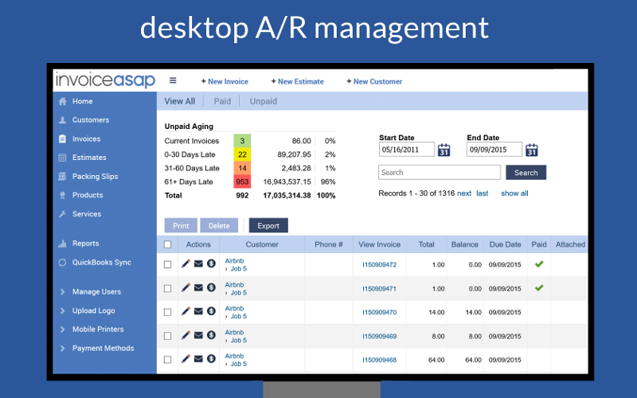
Task: Click the New Invoice link
Action: point(225,81)
